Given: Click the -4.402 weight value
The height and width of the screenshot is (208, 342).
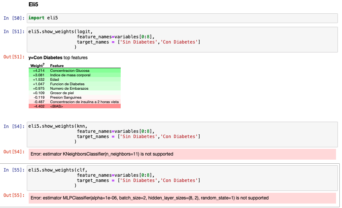Looking at the screenshot, I should (39, 106).
